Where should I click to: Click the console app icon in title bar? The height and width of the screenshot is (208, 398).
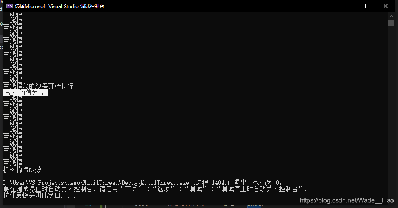[x=9, y=6]
